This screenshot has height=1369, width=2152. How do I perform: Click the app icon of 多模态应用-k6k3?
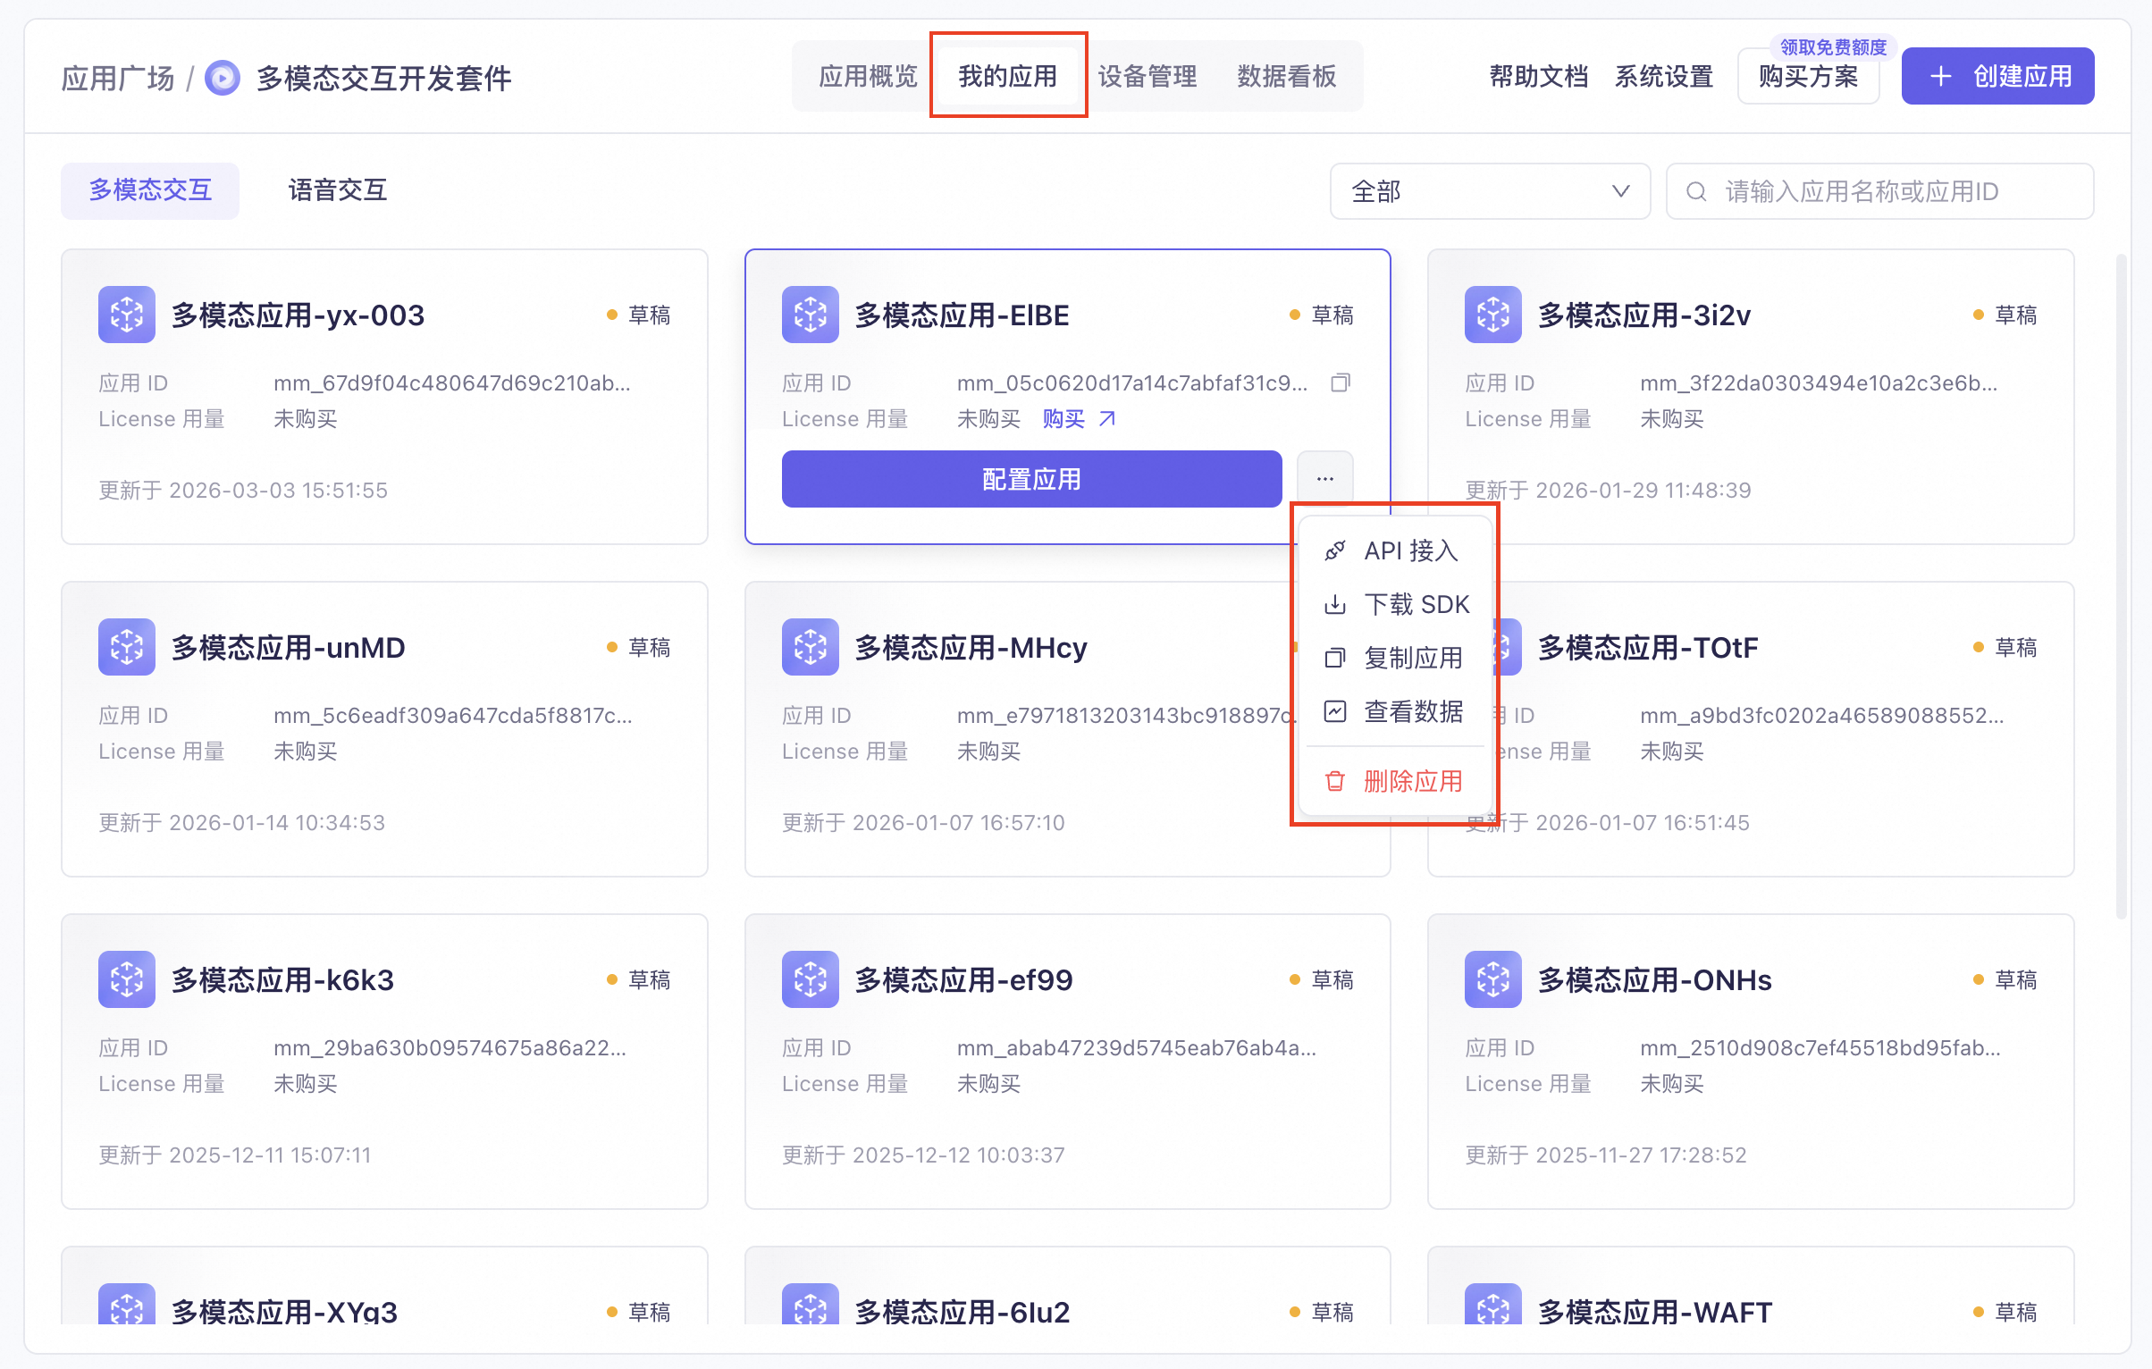click(x=127, y=979)
